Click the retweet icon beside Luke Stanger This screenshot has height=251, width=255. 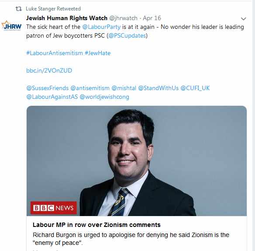(18, 9)
